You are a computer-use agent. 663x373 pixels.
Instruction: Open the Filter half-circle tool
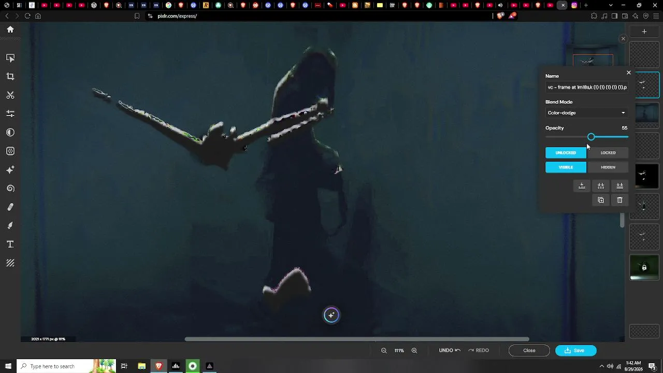point(10,133)
